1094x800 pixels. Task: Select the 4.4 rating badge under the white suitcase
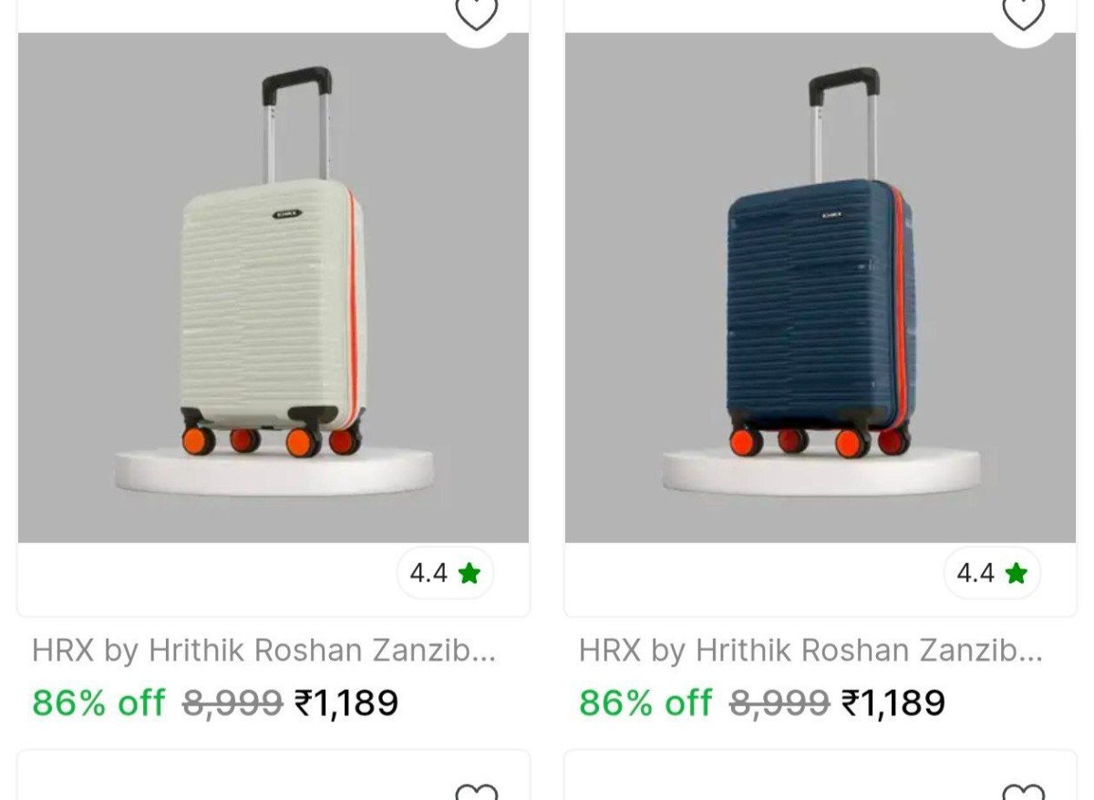coord(445,573)
